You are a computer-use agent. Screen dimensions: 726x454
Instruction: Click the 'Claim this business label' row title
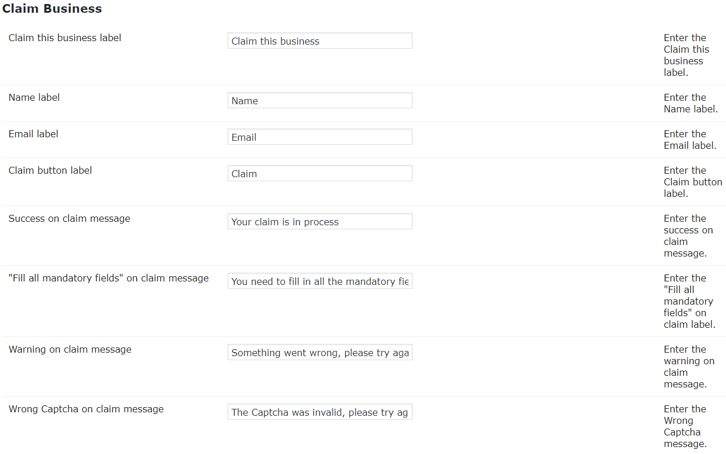65,38
